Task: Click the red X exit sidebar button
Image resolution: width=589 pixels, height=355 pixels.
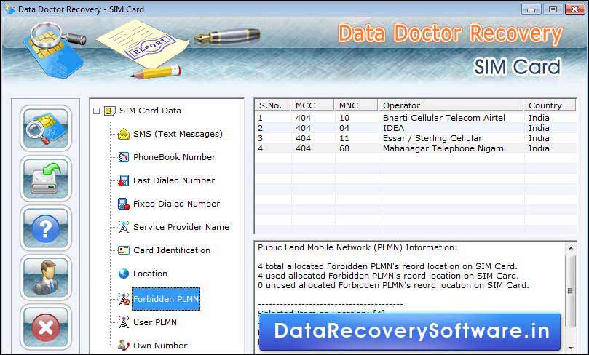Action: click(45, 327)
